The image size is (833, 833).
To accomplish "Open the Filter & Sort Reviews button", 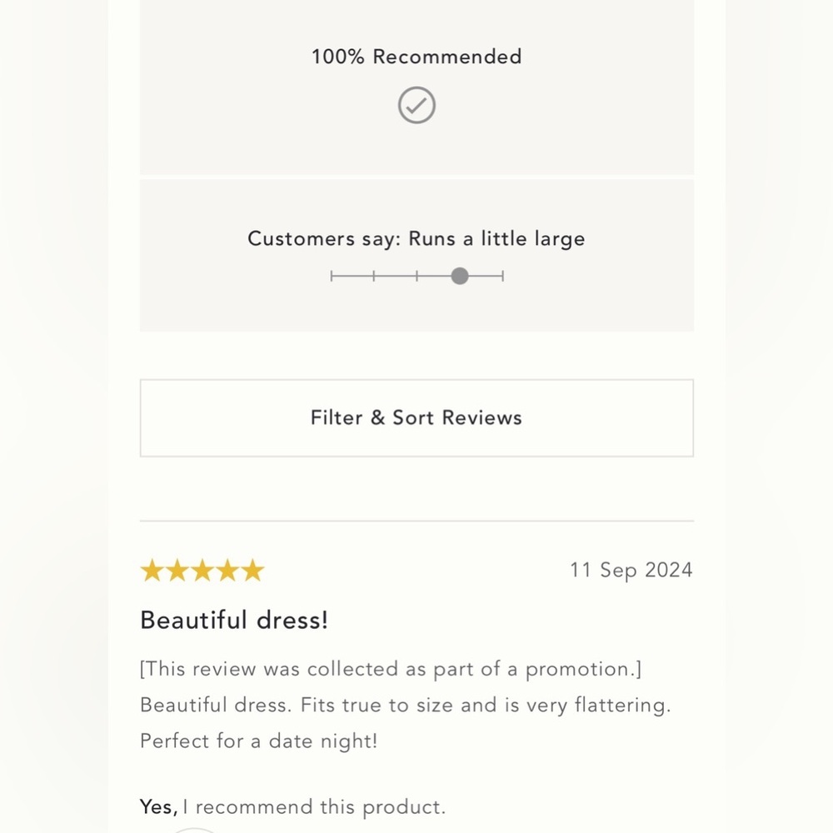I will (416, 417).
